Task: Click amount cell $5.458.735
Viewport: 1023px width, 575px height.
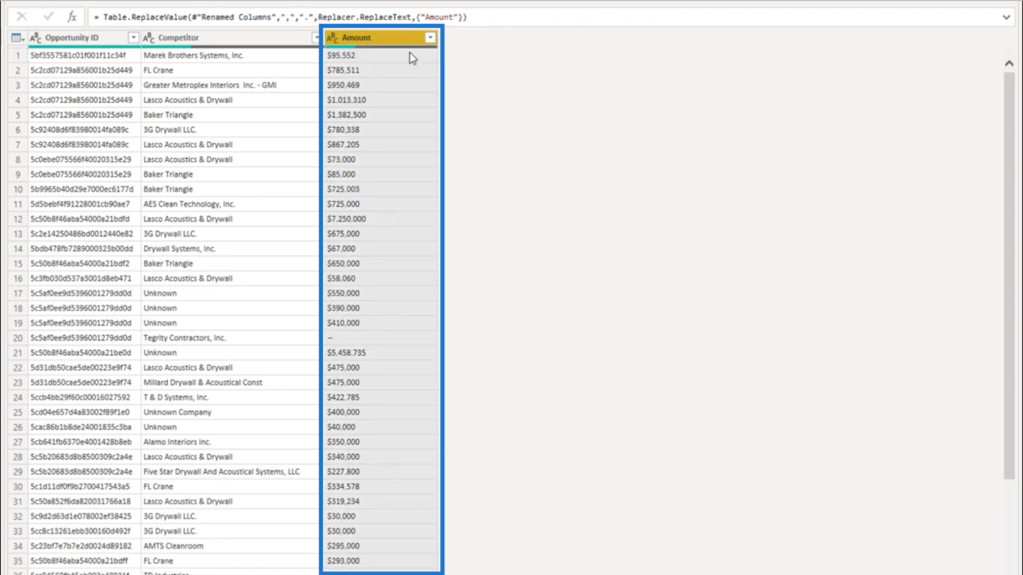Action: pyautogui.click(x=346, y=353)
